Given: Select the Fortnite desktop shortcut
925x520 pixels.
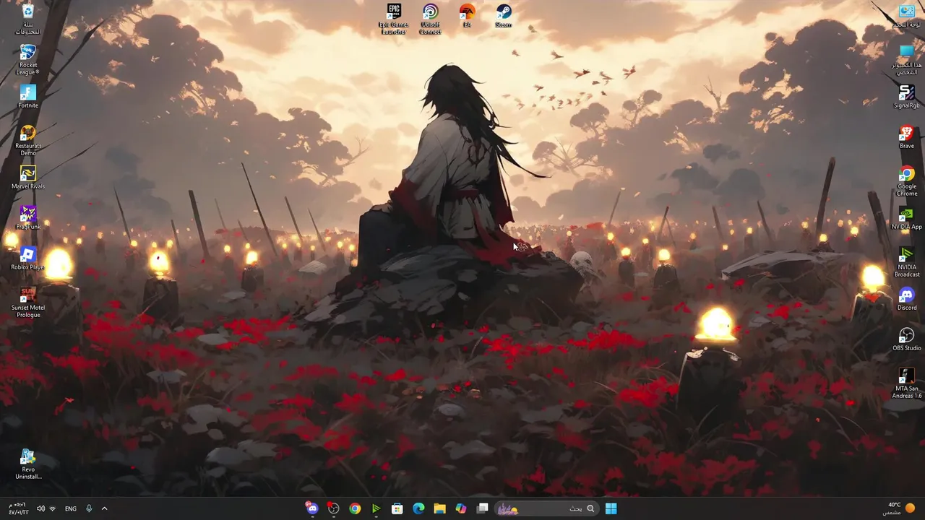Looking at the screenshot, I should [27, 97].
